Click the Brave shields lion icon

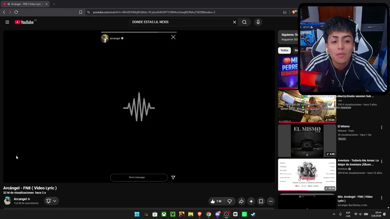[294, 12]
